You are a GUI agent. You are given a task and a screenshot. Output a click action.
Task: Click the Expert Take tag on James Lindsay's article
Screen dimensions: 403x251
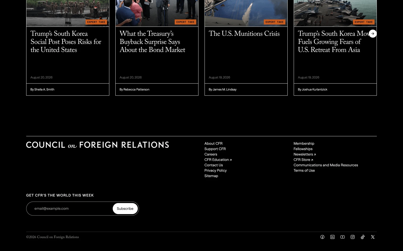(x=275, y=22)
